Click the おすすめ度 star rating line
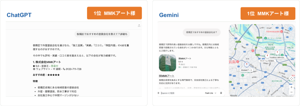 (46, 75)
